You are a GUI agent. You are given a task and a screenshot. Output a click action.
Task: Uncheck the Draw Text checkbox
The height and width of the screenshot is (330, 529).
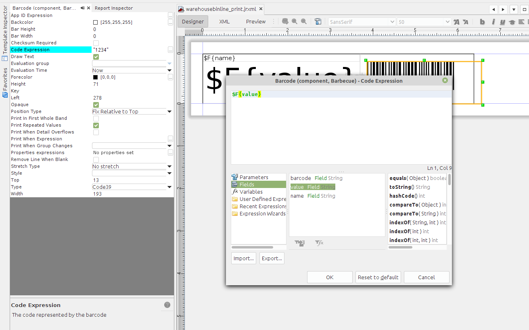click(x=96, y=57)
